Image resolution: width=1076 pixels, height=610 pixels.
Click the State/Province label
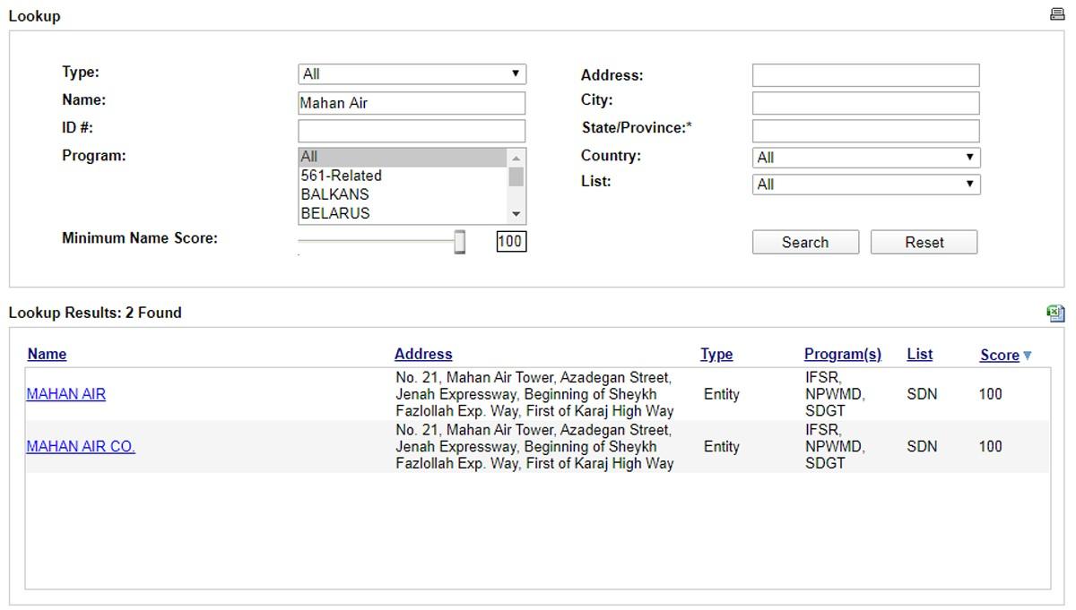[x=637, y=128]
